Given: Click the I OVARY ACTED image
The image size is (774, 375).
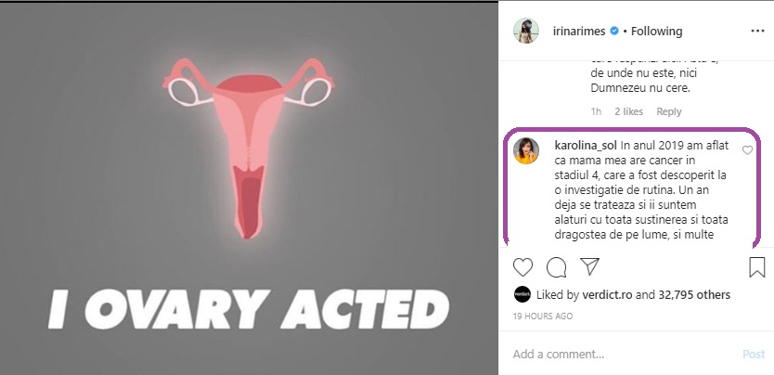Looking at the screenshot, I should click(251, 187).
